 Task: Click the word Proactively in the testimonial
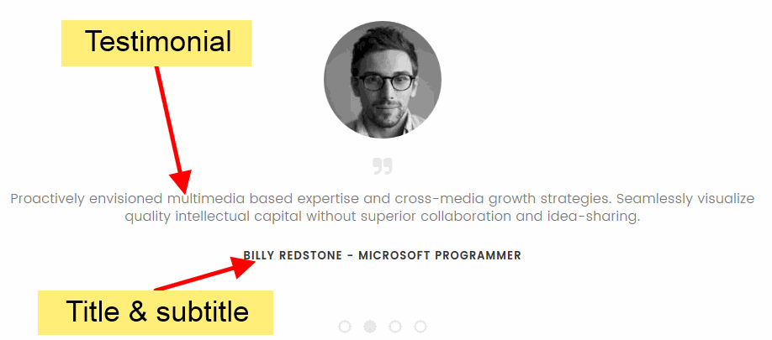click(47, 200)
